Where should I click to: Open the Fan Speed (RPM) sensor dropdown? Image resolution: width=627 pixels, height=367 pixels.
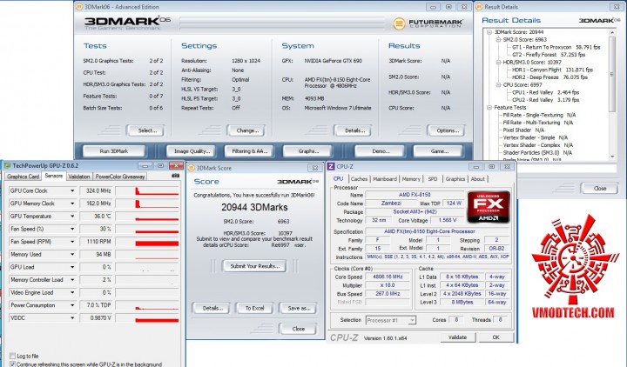72,242
